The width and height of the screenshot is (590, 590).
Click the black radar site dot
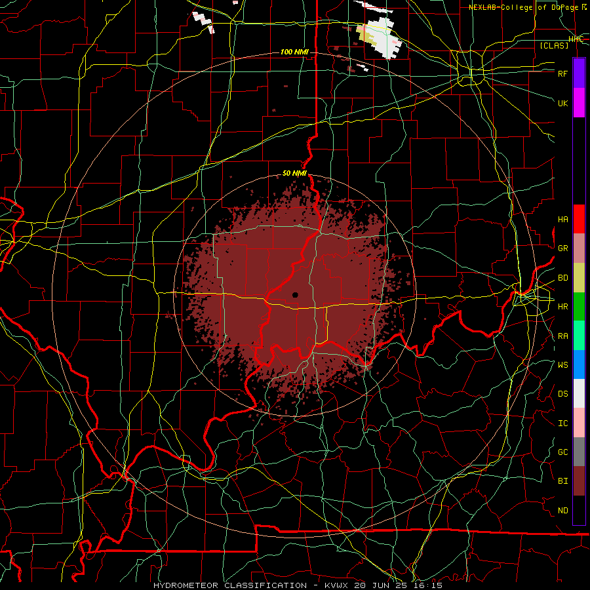pyautogui.click(x=295, y=295)
